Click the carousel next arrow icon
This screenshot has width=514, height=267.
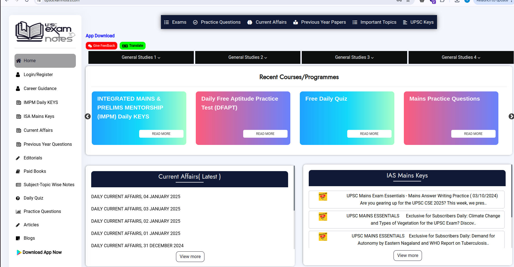coord(511,116)
